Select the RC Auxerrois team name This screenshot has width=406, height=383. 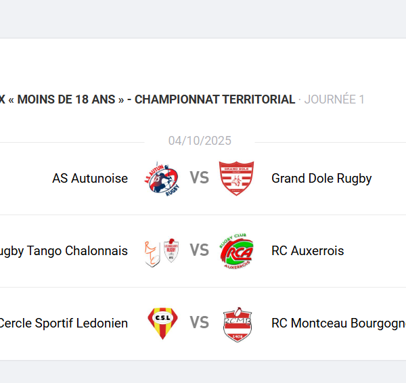point(308,251)
